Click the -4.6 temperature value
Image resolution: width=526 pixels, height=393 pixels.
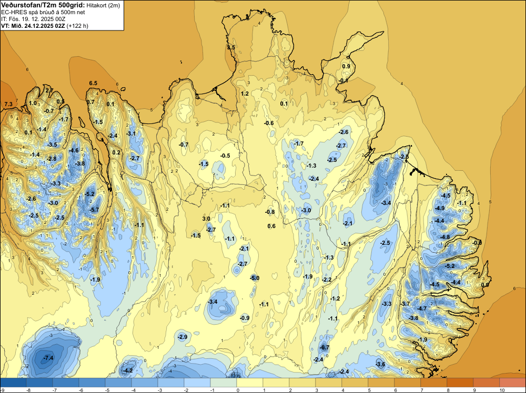point(74,150)
